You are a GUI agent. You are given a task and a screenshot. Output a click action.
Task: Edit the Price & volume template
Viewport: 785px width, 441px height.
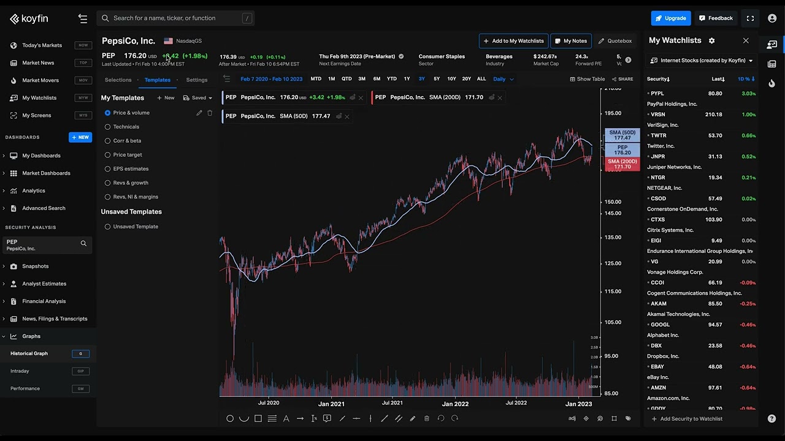coord(199,113)
